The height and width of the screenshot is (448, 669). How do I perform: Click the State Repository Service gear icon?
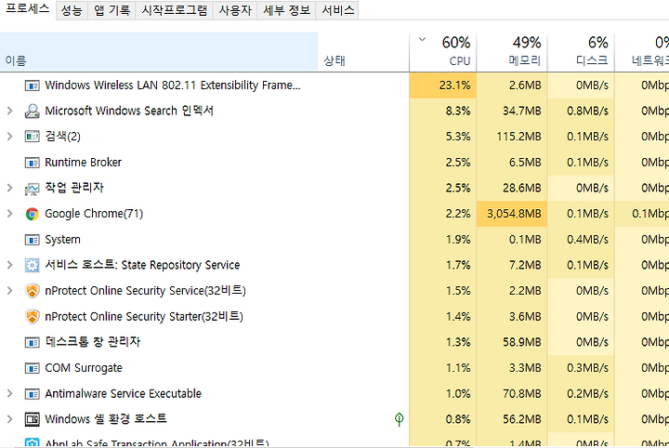[32, 265]
